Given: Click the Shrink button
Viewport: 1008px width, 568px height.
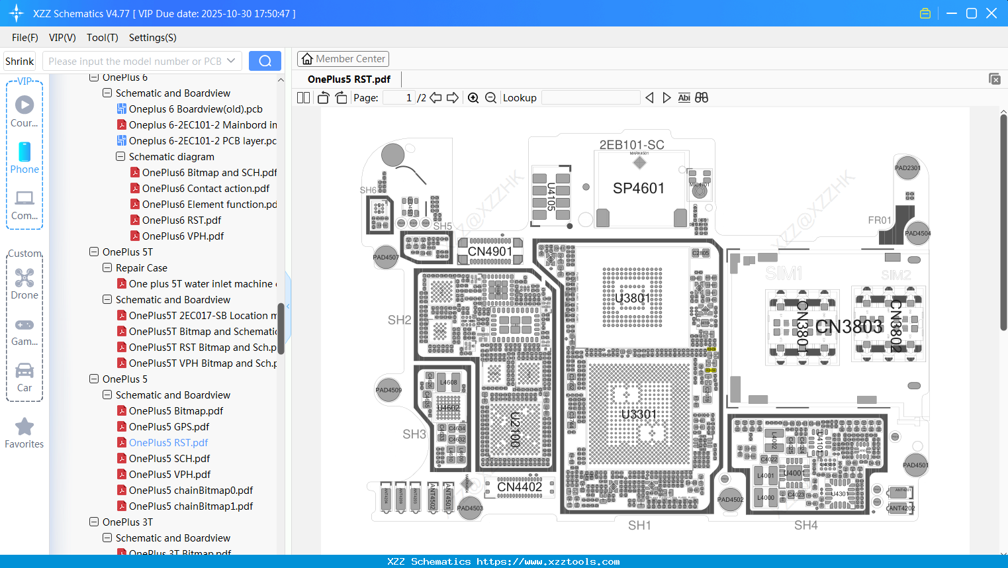Looking at the screenshot, I should [20, 61].
